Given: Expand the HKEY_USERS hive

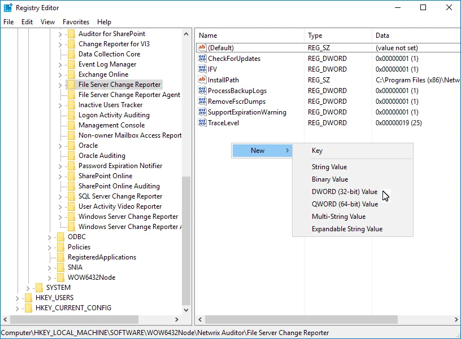Looking at the screenshot, I should tap(17, 298).
